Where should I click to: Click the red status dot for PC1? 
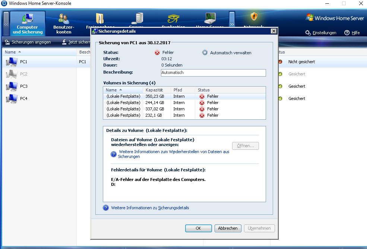280,62
